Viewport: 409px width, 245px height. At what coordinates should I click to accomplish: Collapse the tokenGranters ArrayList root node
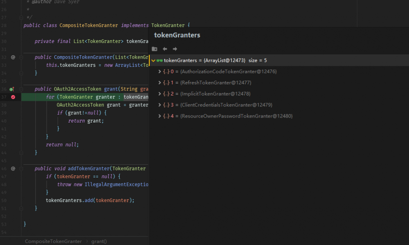pyautogui.click(x=153, y=61)
